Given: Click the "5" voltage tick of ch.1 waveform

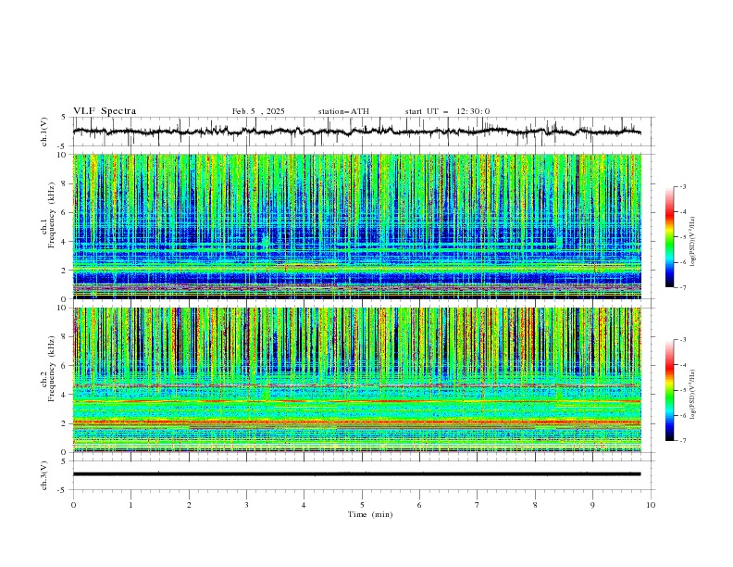Looking at the screenshot, I should [x=64, y=118].
